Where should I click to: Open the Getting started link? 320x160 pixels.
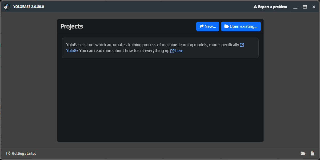click(21, 153)
